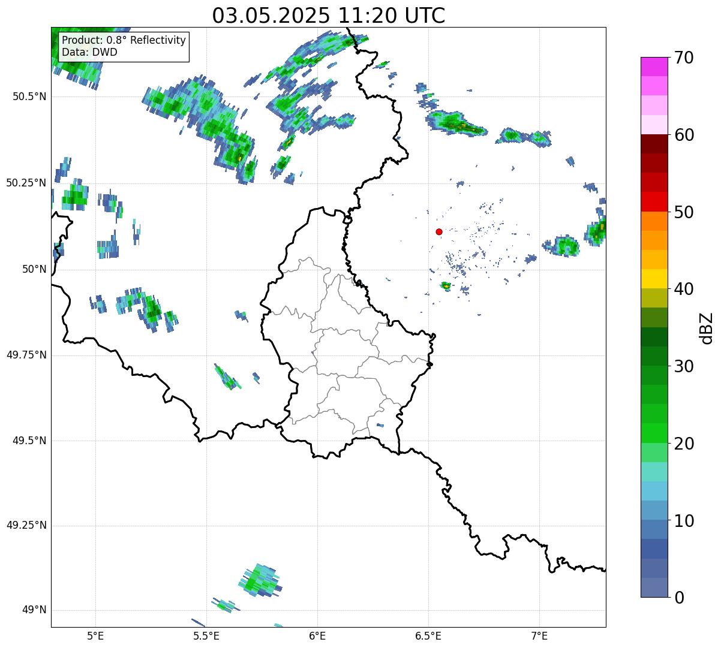Click the colorbar tick label "40"
The width and height of the screenshot is (721, 648).
[x=684, y=289]
